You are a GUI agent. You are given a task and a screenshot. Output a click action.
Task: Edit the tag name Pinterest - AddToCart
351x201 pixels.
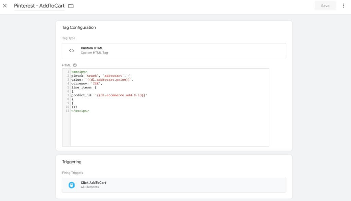coord(39,6)
